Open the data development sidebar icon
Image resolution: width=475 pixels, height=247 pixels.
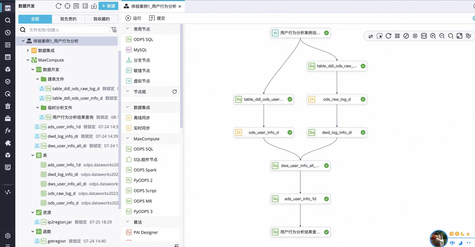coord(7,8)
